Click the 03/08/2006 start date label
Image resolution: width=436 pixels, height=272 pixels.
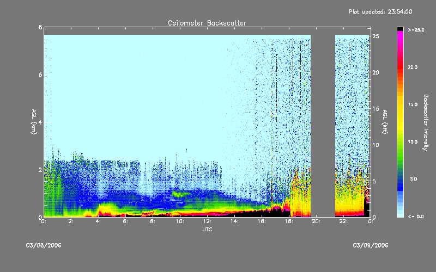tap(44, 245)
